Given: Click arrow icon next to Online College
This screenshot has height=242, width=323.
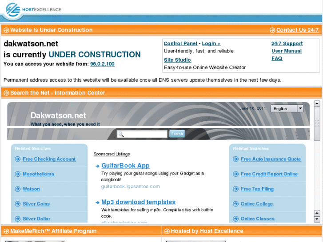Looking at the screenshot, I should [235, 204].
